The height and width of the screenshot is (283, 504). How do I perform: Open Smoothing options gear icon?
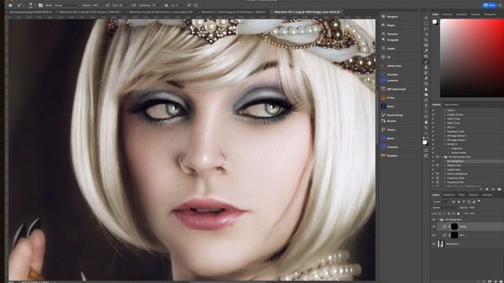tap(166, 6)
